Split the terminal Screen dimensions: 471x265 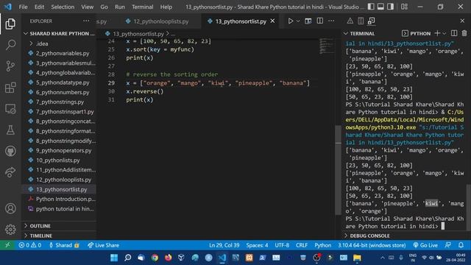pos(454,33)
